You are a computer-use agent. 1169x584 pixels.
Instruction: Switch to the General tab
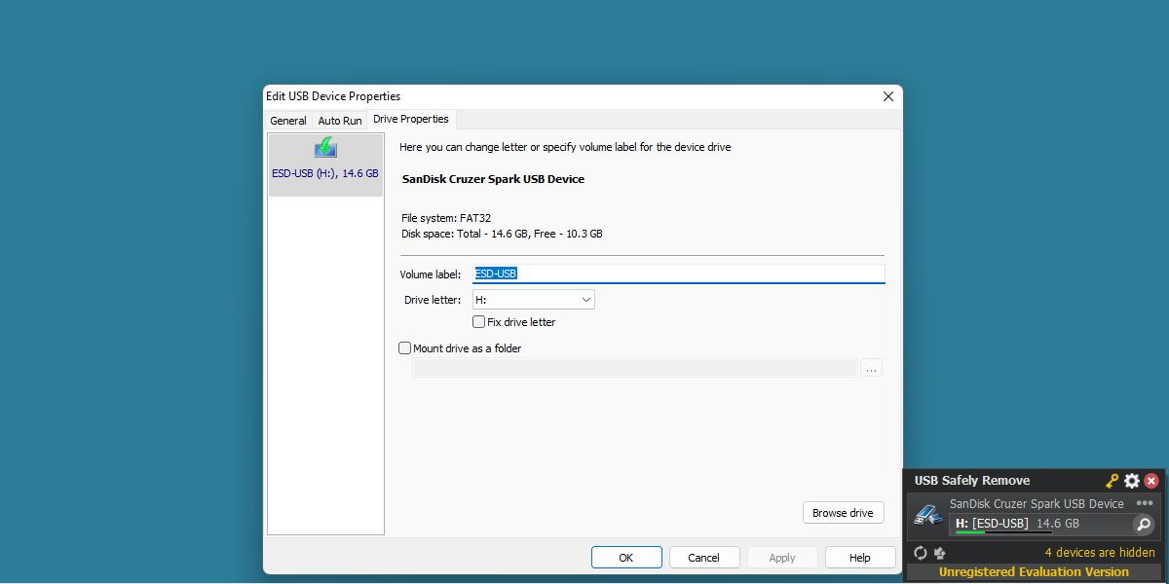point(288,121)
